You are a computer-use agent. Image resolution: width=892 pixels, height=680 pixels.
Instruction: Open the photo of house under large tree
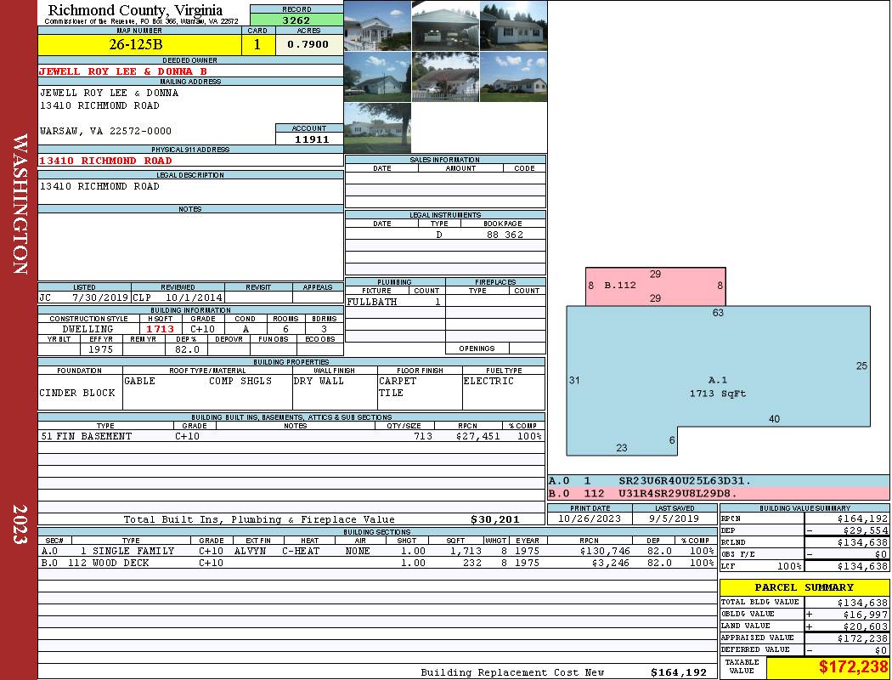377,128
